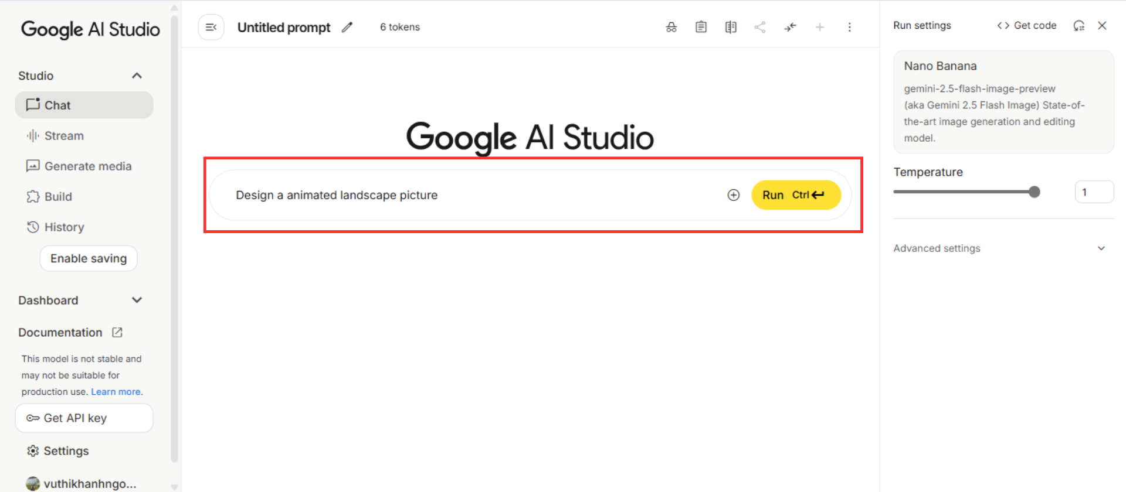Screen dimensions: 1126x492
Task: Open Stream from the sidebar
Action: (x=64, y=136)
